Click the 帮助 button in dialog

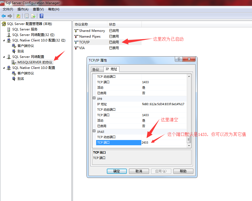[x=183, y=171]
